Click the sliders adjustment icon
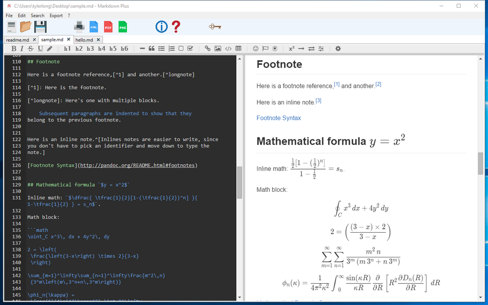The height and width of the screenshot is (305, 488). pos(321,49)
